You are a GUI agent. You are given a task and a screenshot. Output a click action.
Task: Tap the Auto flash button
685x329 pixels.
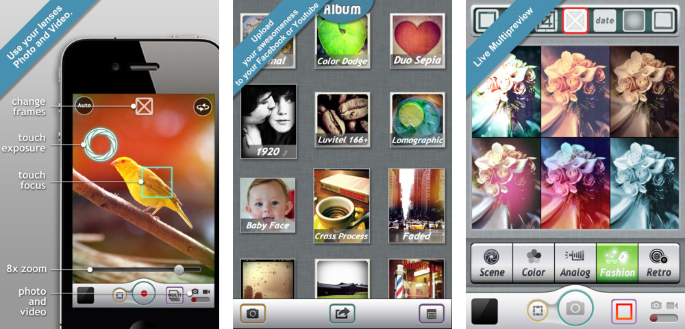click(84, 106)
